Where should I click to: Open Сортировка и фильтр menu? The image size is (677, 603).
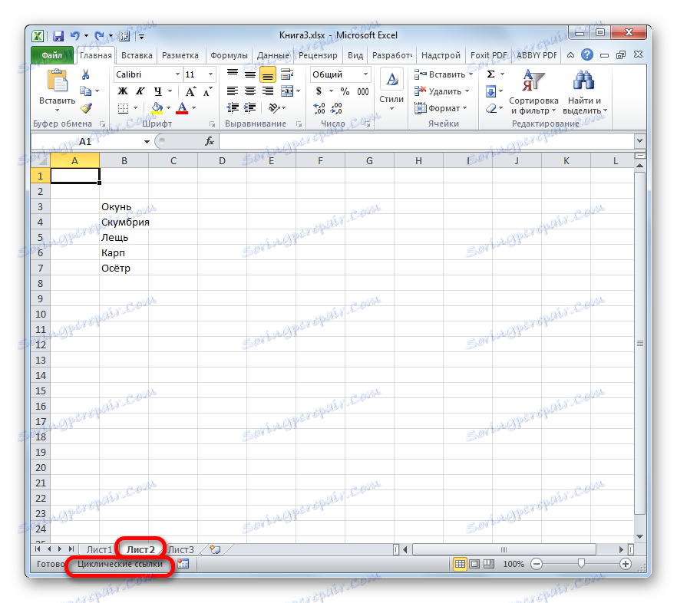[533, 92]
